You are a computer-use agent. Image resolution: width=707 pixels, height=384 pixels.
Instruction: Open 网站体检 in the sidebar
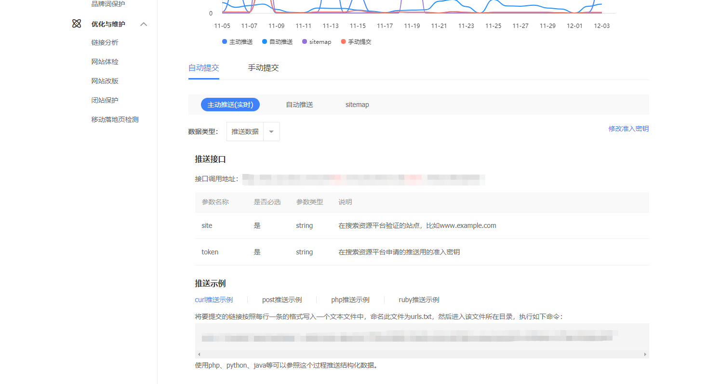[105, 62]
